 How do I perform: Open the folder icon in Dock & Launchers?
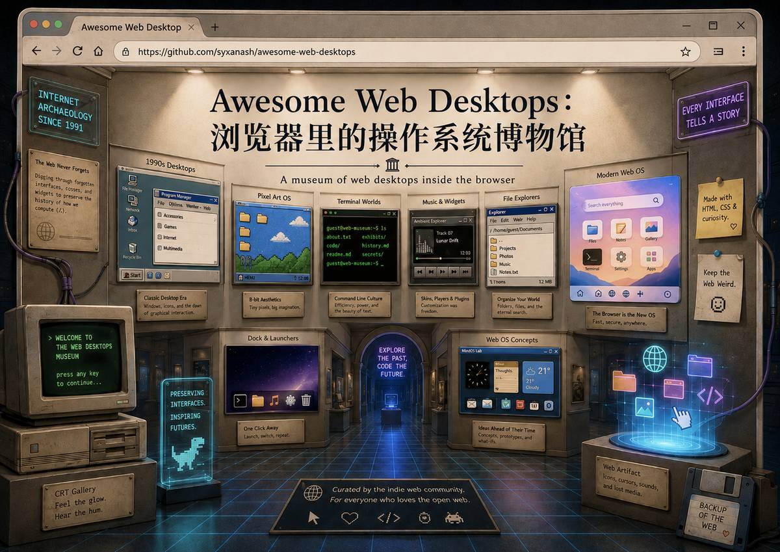tap(257, 401)
